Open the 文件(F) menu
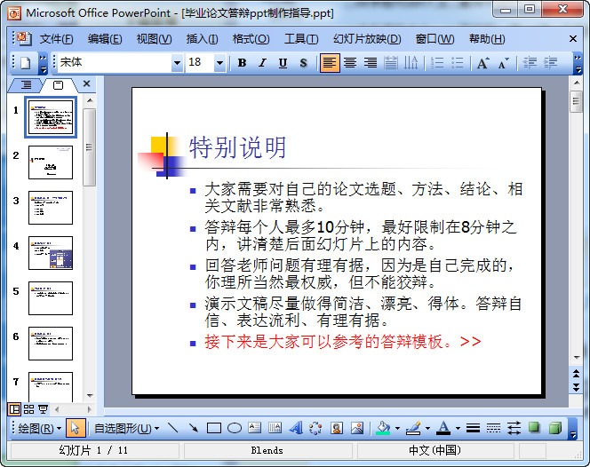 click(x=57, y=39)
